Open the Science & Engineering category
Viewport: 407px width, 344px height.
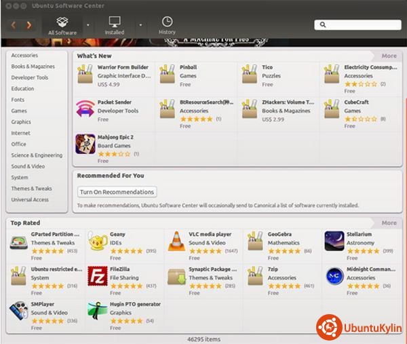click(37, 155)
